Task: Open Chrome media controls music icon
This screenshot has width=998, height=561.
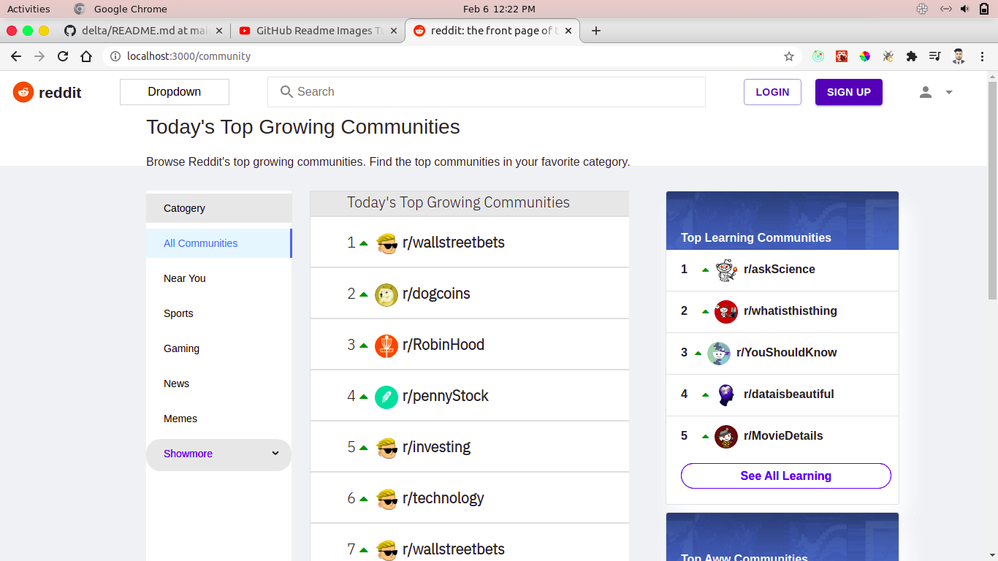Action: [934, 56]
